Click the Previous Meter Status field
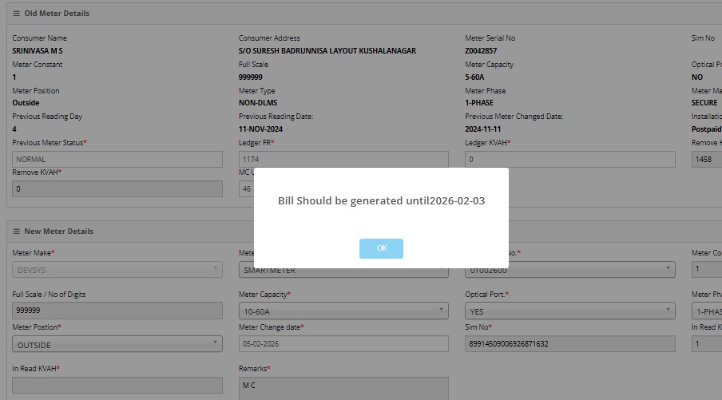The width and height of the screenshot is (722, 400). (x=117, y=160)
